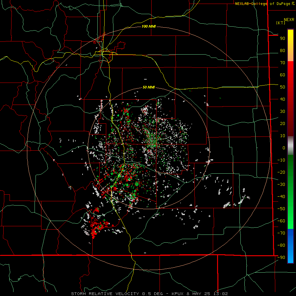Click the -90 knot scale value
The image size is (296, 296).
(x=281, y=258)
